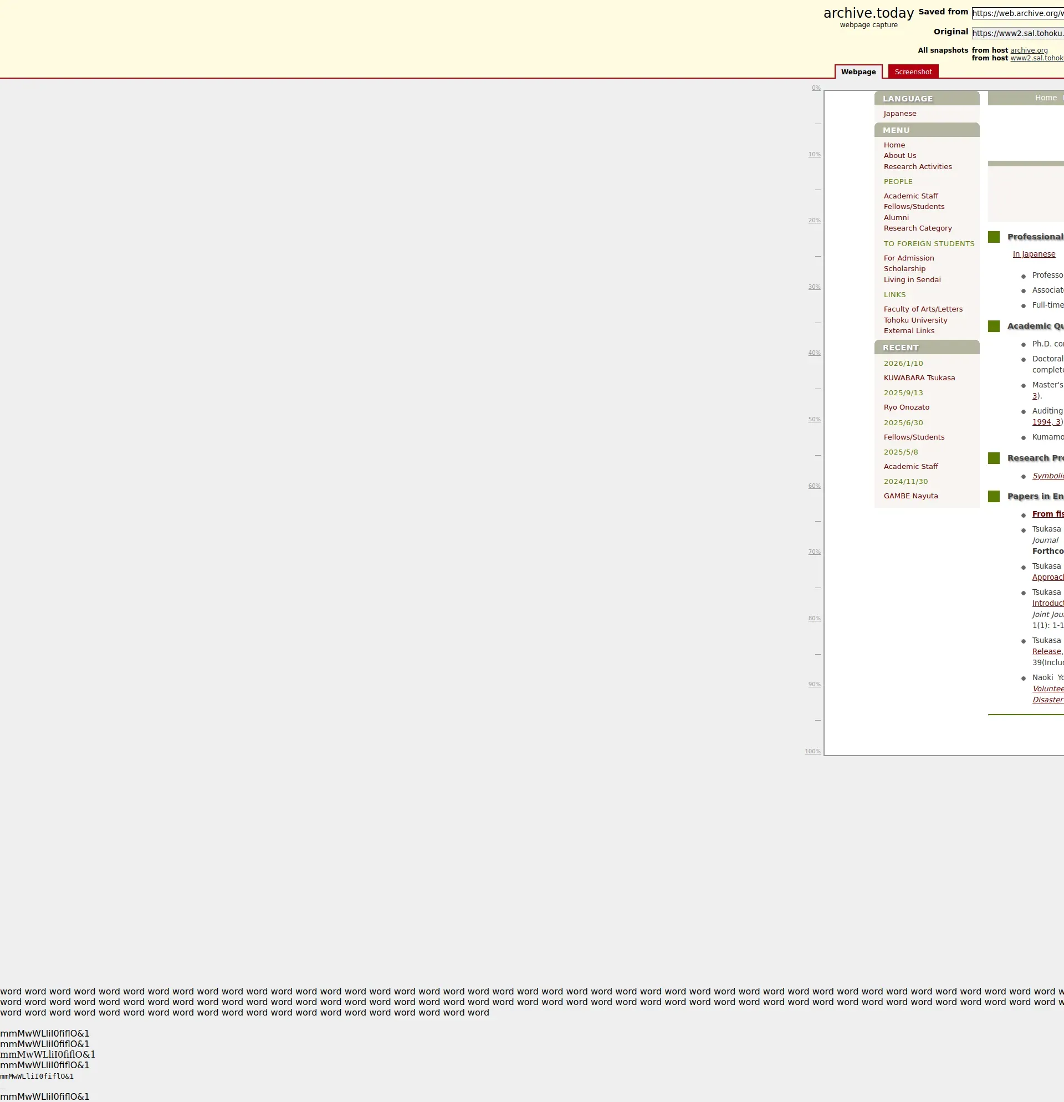Screen dimensions: 1064x1102
Task: Jump to the 100% page marker
Action: [x=812, y=751]
